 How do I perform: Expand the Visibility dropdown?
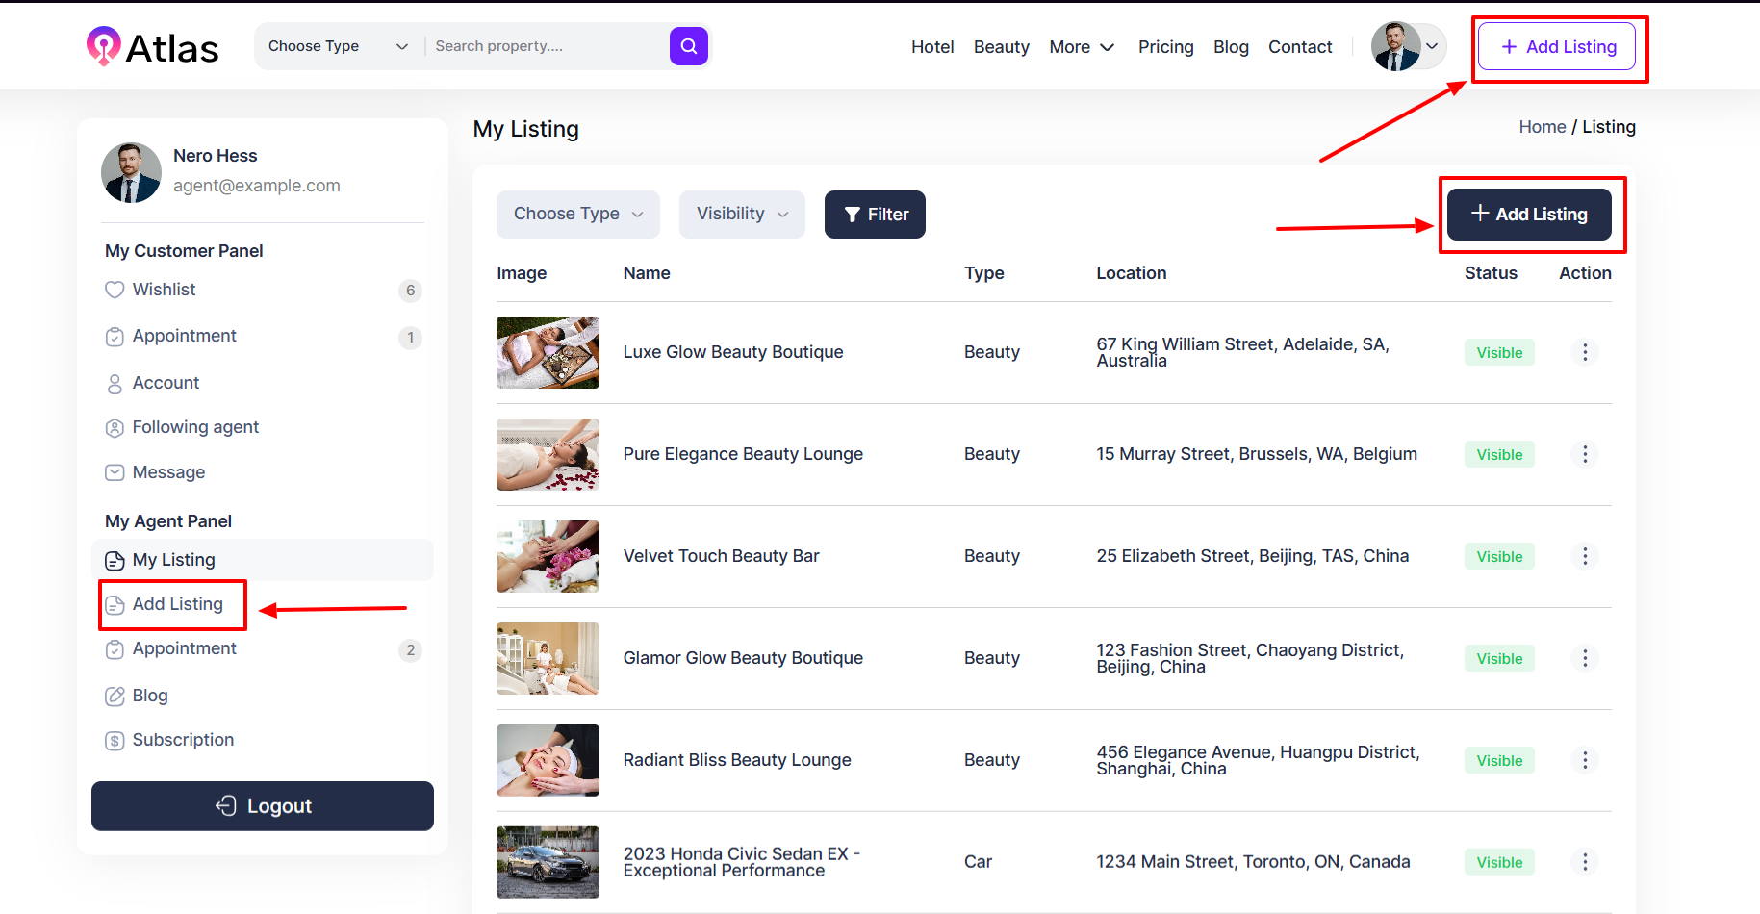click(742, 214)
